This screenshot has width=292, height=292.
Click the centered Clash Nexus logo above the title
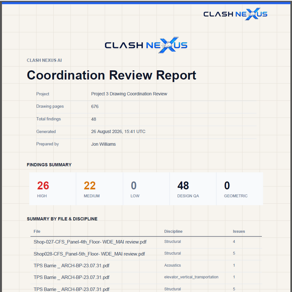coord(146,45)
